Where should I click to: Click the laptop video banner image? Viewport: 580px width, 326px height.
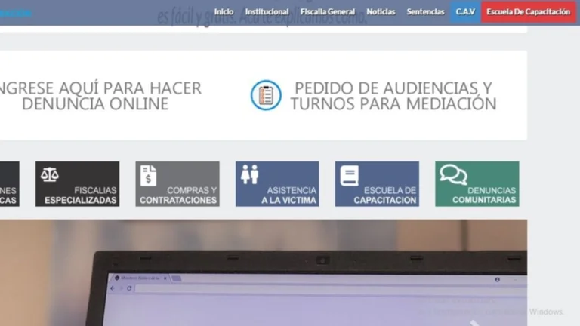(x=264, y=272)
